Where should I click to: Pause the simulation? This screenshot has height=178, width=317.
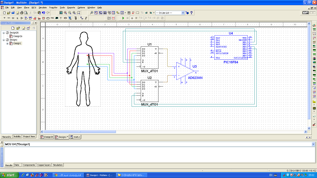128,18
